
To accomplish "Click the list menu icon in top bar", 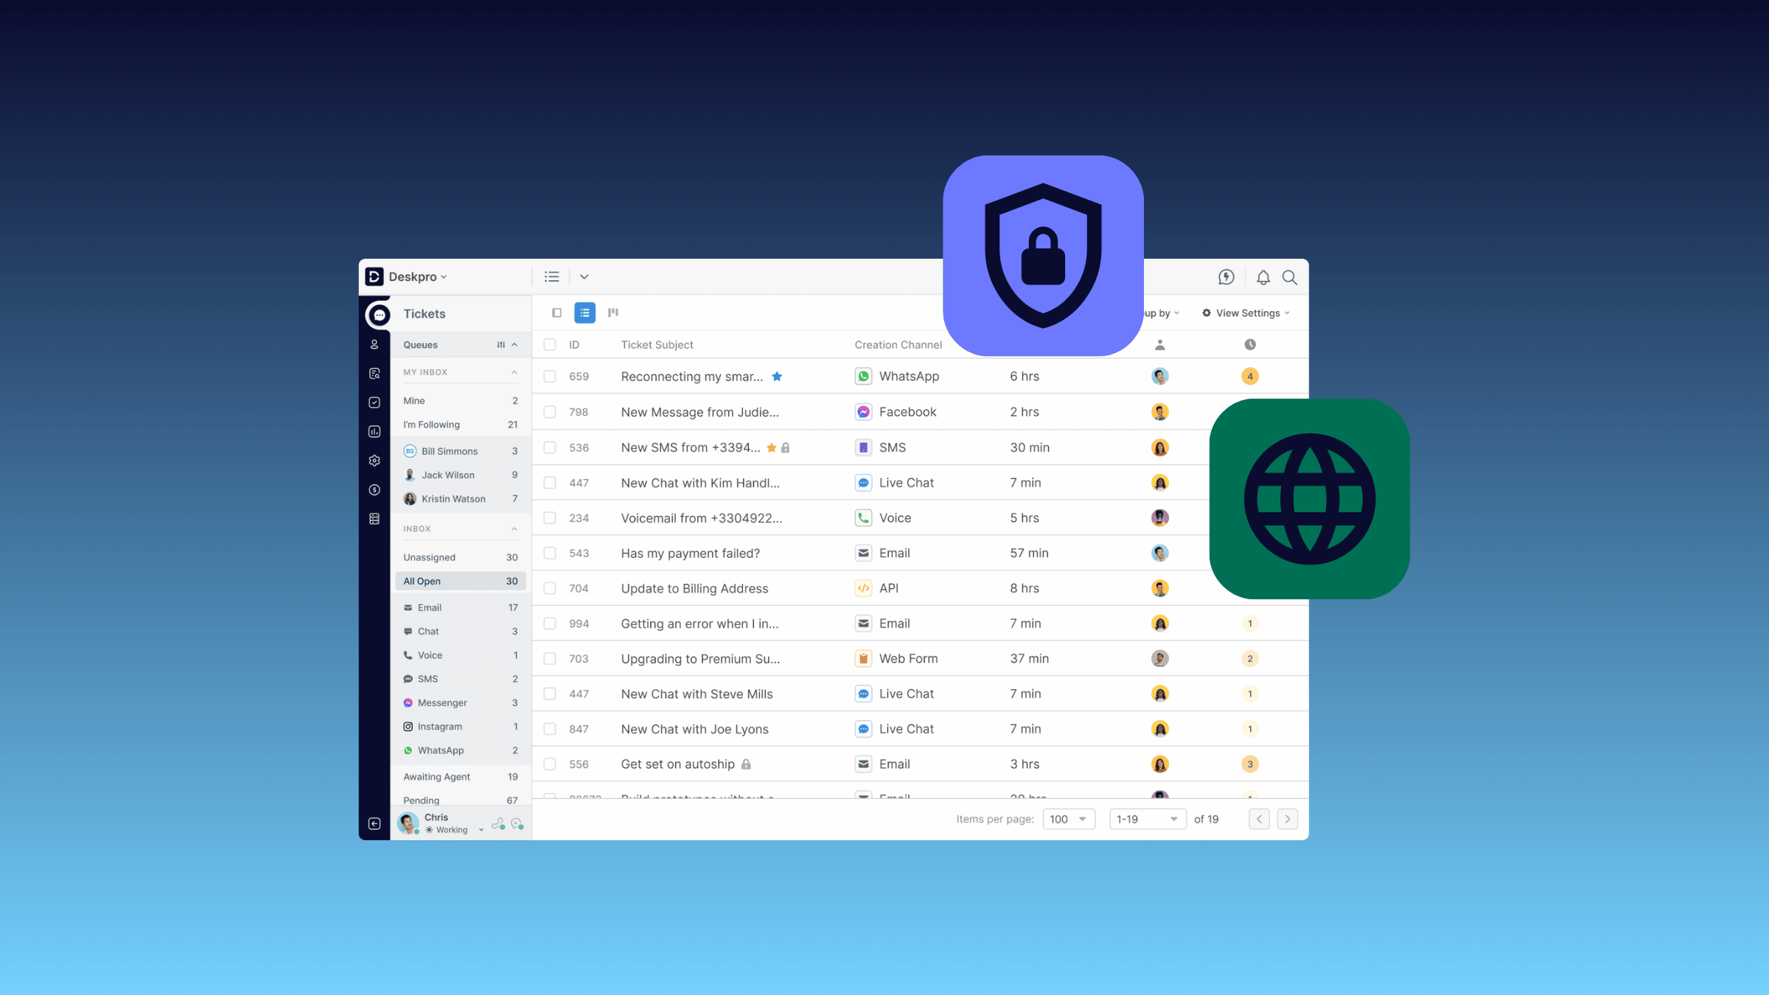I will (x=552, y=276).
